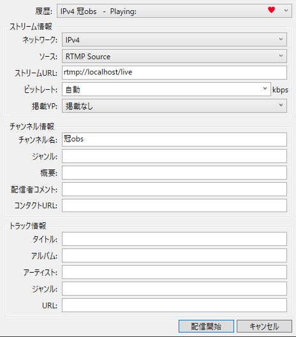Open the ネットワーク IPv4 dropdown
This screenshot has height=337, width=296.
174,39
